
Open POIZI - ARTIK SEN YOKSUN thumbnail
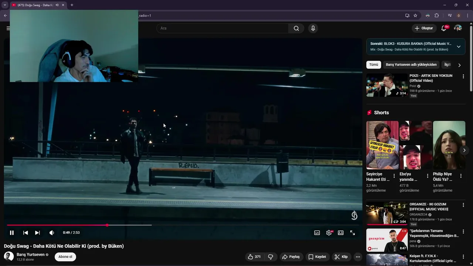click(x=387, y=85)
